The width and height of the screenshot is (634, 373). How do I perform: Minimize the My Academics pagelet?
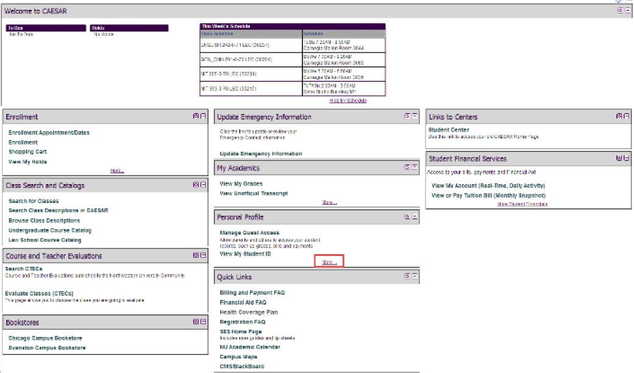tap(415, 167)
